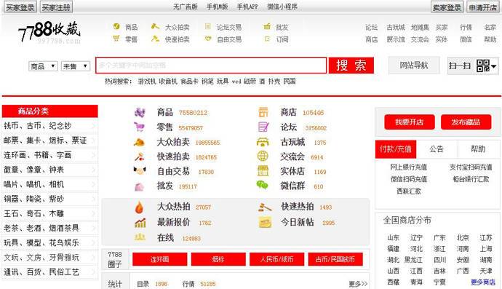The image size is (502, 289).
Task: Click the QR code scan icon
Action: (x=483, y=66)
